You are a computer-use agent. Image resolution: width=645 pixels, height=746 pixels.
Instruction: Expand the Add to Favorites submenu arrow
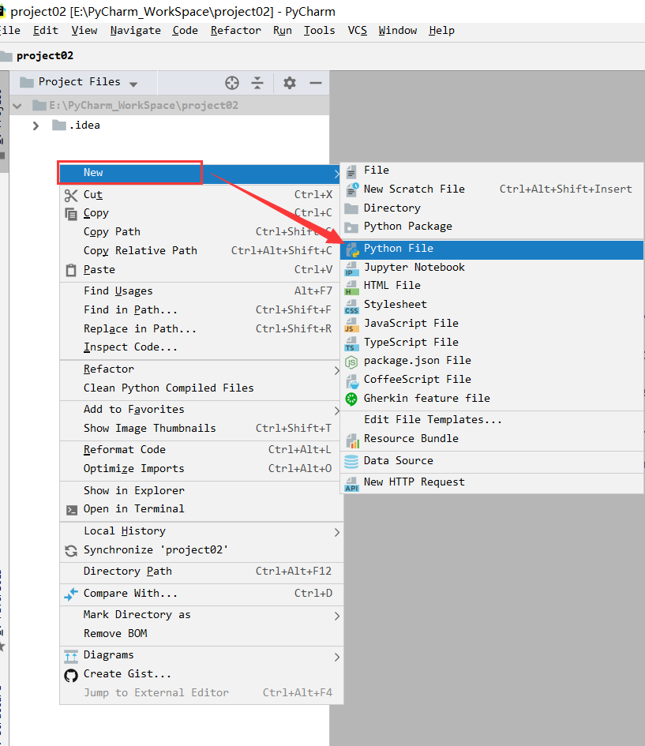click(337, 410)
